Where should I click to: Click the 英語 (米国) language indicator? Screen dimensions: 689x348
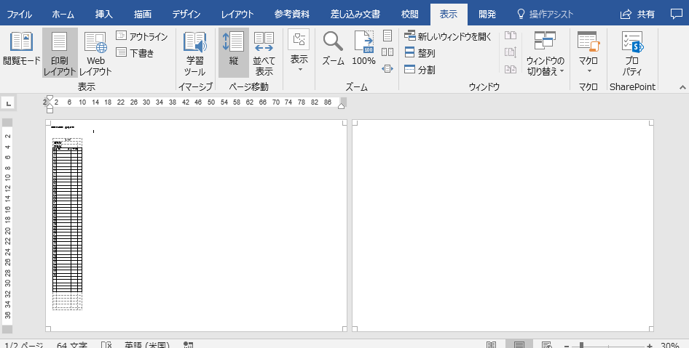click(147, 345)
